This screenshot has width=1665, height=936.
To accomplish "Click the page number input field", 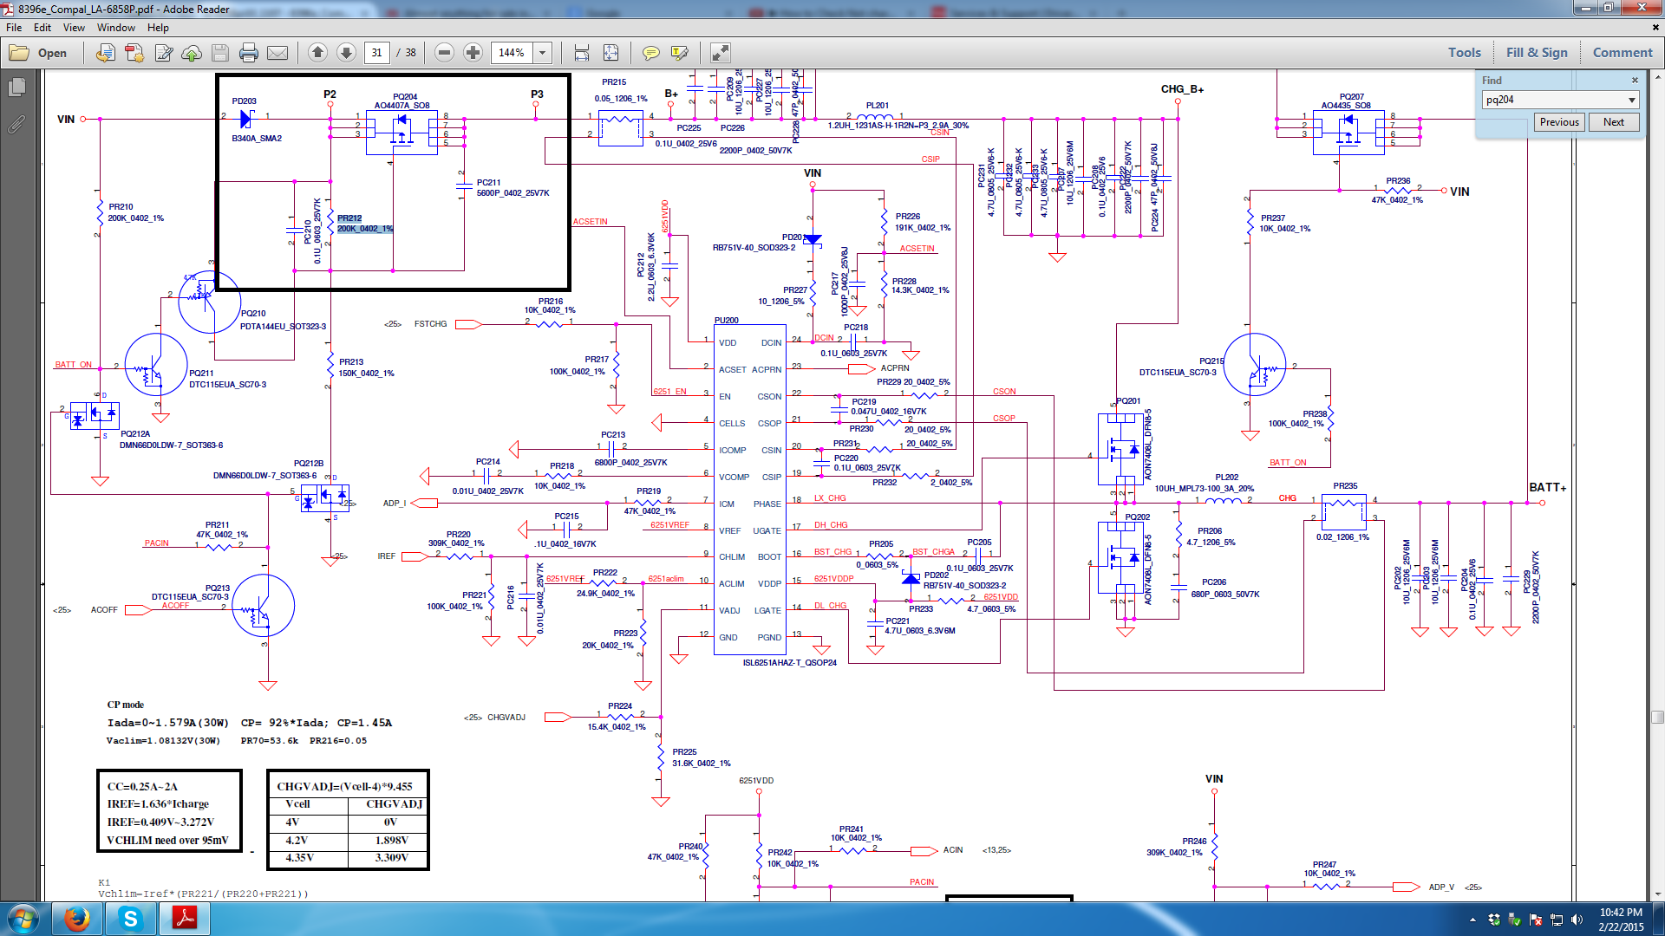I will [x=377, y=53].
